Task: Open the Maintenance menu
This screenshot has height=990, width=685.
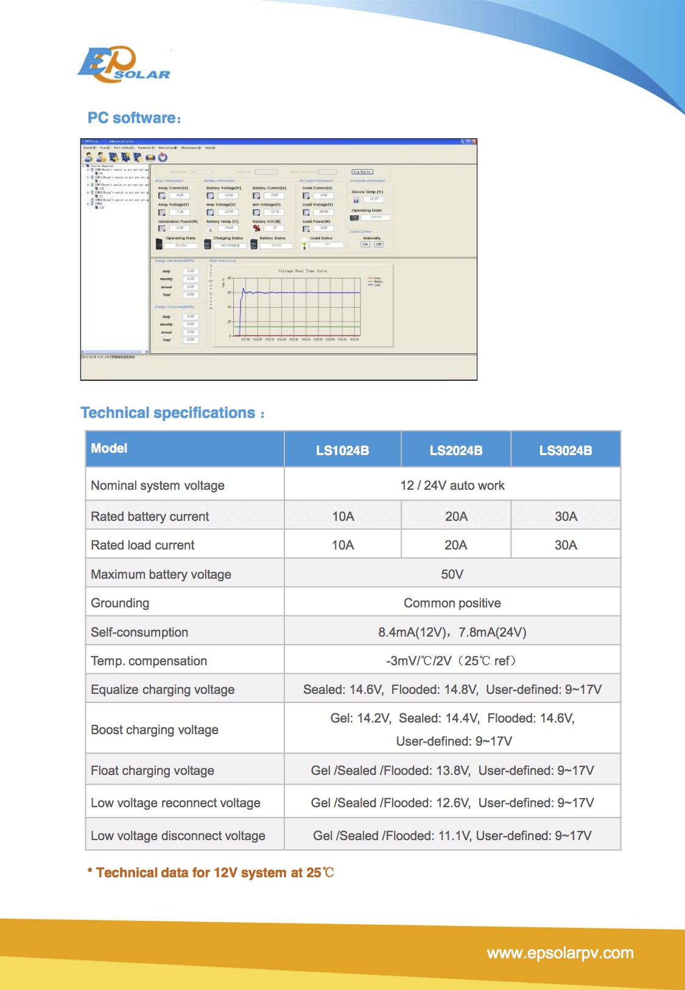Action: (x=191, y=147)
